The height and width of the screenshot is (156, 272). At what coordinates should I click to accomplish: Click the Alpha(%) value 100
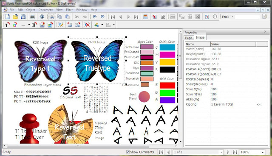(x=214, y=99)
